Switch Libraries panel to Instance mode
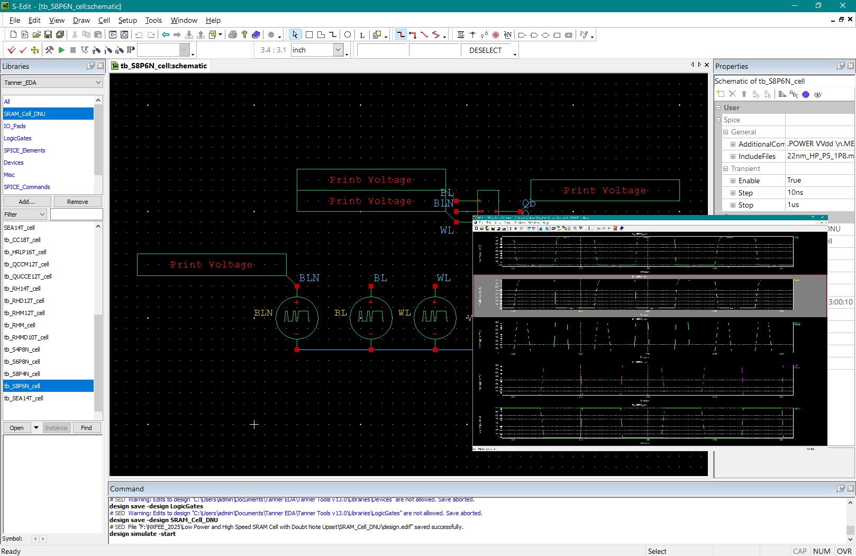The height and width of the screenshot is (556, 856). pos(56,427)
